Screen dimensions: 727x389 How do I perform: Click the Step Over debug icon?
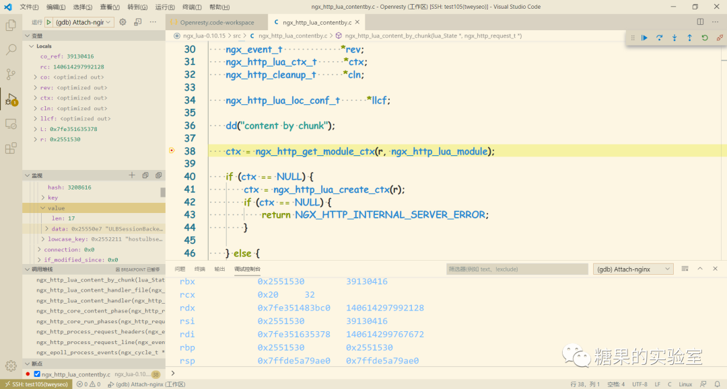[x=658, y=38]
